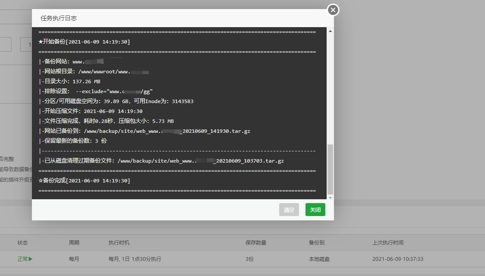Click the 任务执行日志 dialog title
485x276 pixels.
click(x=58, y=18)
